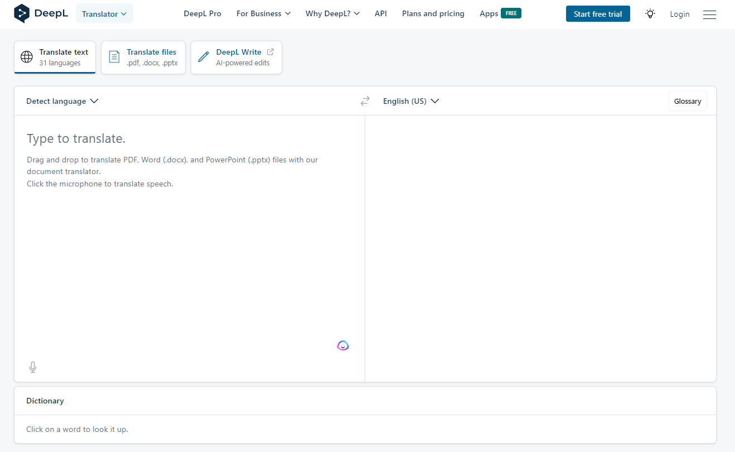This screenshot has width=735, height=452.
Task: Open Plans and pricing
Action: 433,13
